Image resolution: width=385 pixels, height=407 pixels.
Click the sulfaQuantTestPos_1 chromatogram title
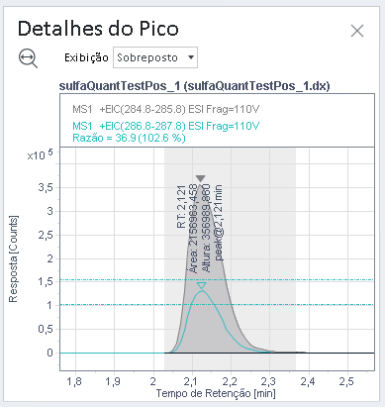(x=194, y=86)
